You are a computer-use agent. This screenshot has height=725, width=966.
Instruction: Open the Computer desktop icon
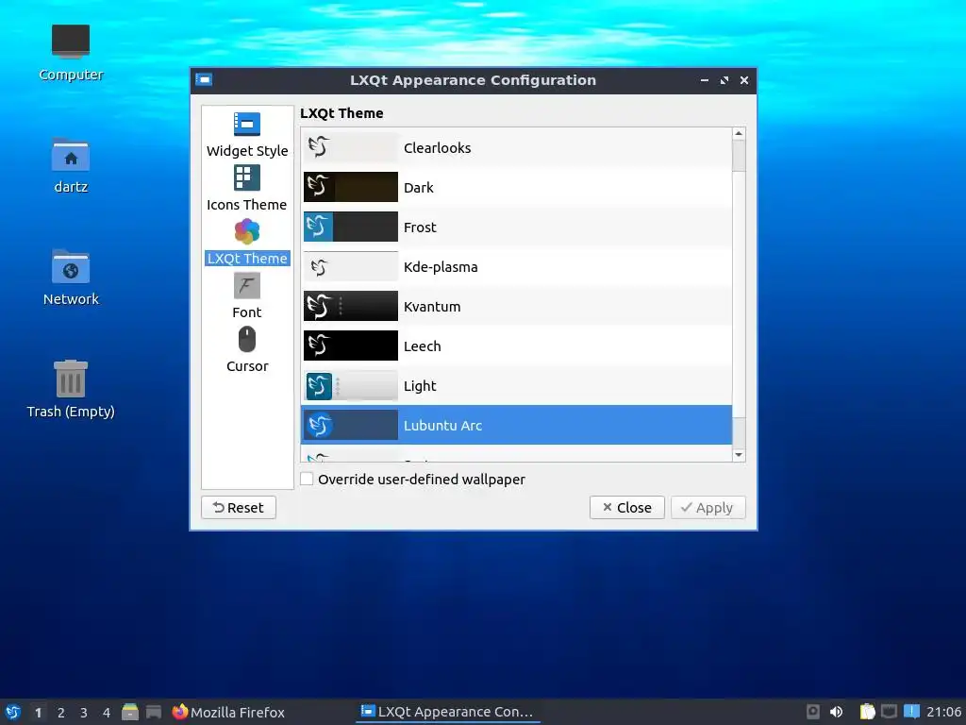(x=71, y=42)
